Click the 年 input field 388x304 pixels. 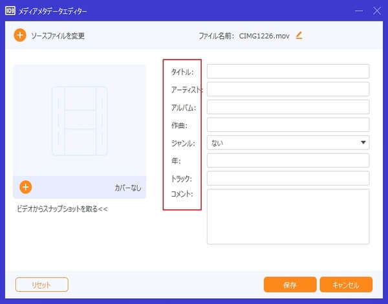(288, 160)
